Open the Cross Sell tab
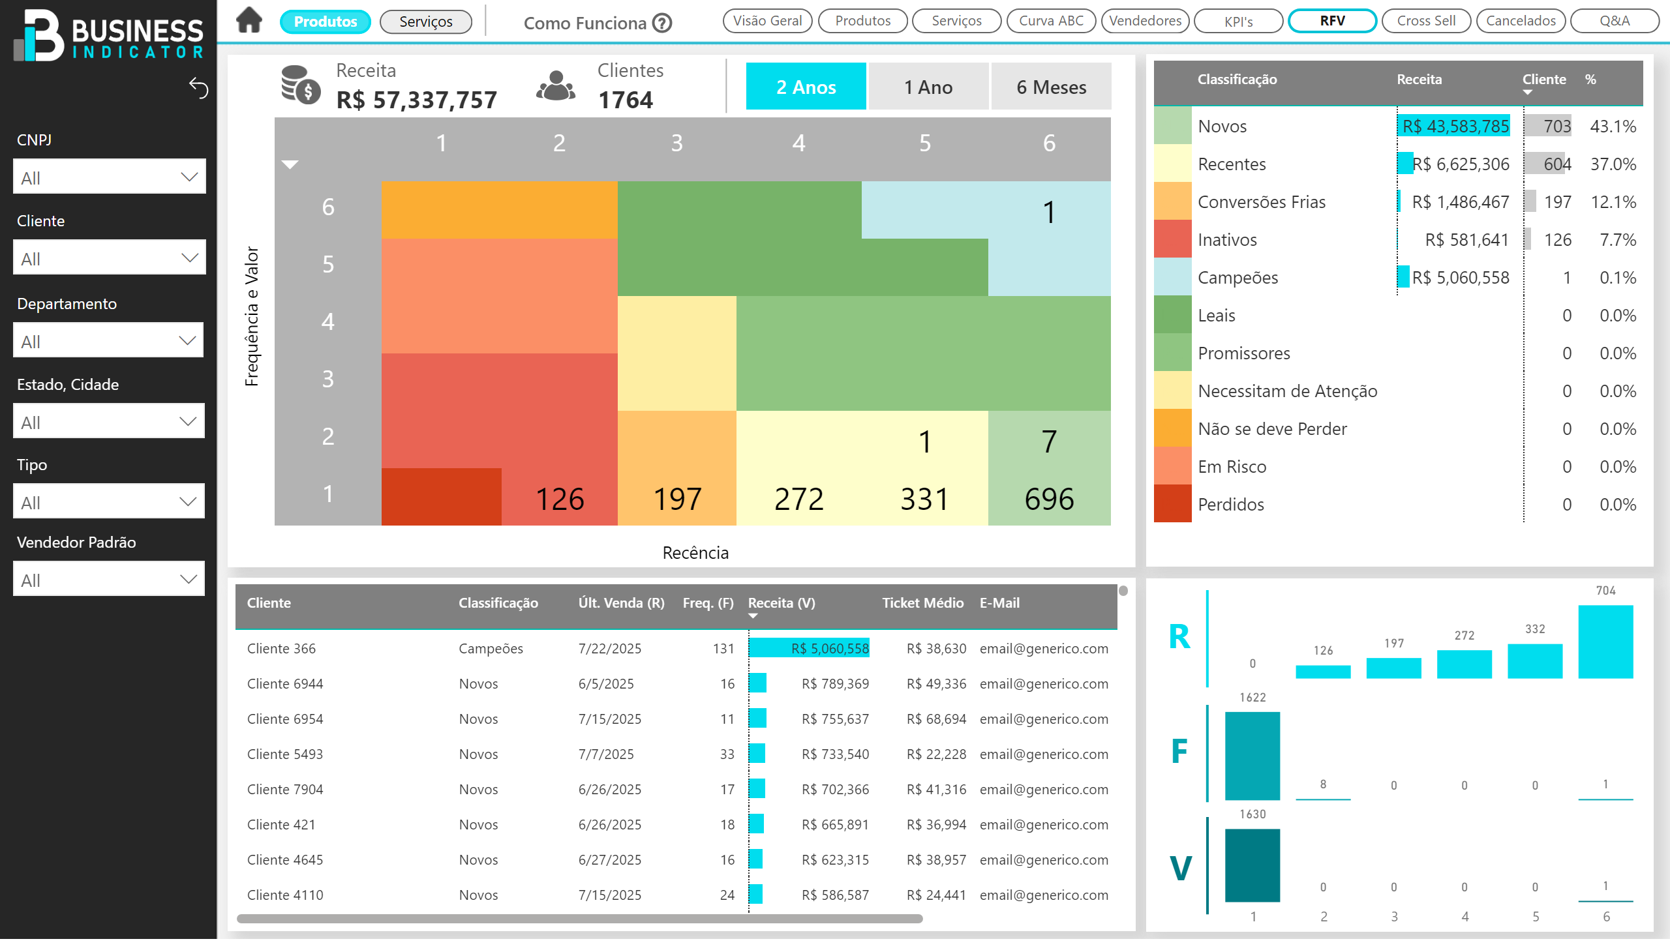The width and height of the screenshot is (1670, 952). pyautogui.click(x=1425, y=21)
